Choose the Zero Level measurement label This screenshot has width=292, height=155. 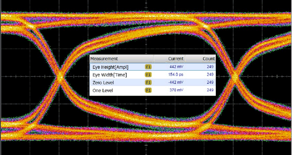coord(103,82)
